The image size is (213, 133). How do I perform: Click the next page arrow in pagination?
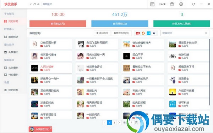click(x=119, y=123)
